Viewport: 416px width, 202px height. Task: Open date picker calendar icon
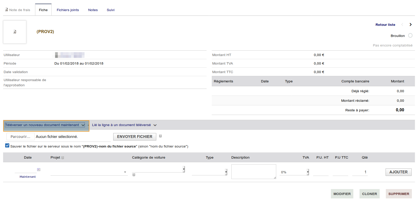pos(39,169)
